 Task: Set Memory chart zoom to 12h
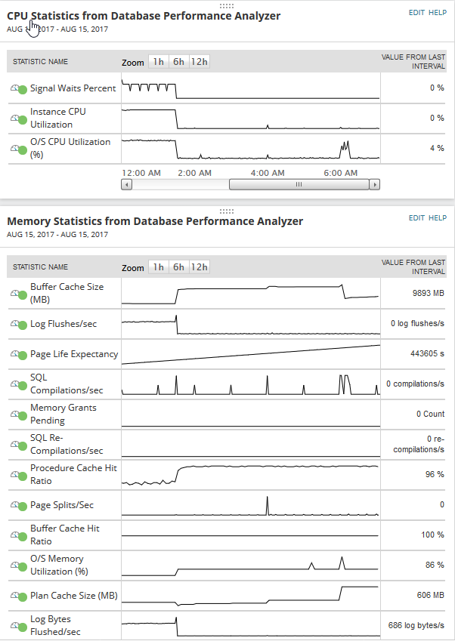200,267
